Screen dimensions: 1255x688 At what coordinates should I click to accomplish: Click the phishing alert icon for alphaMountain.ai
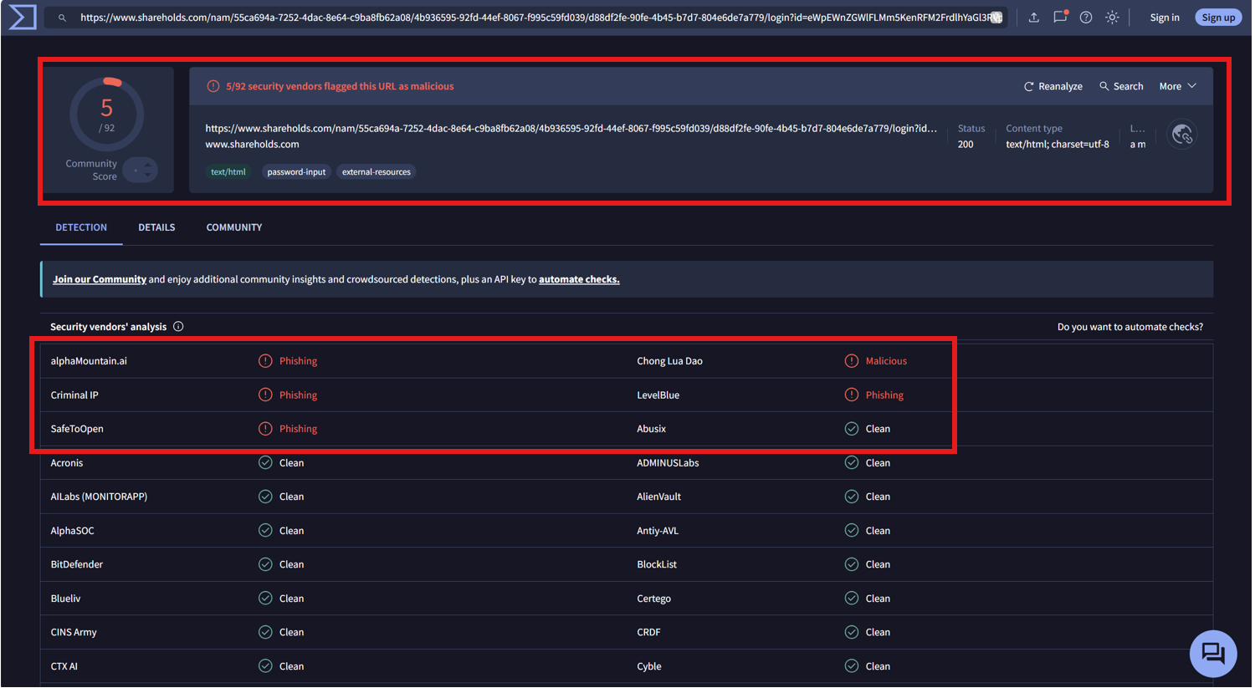[265, 361]
